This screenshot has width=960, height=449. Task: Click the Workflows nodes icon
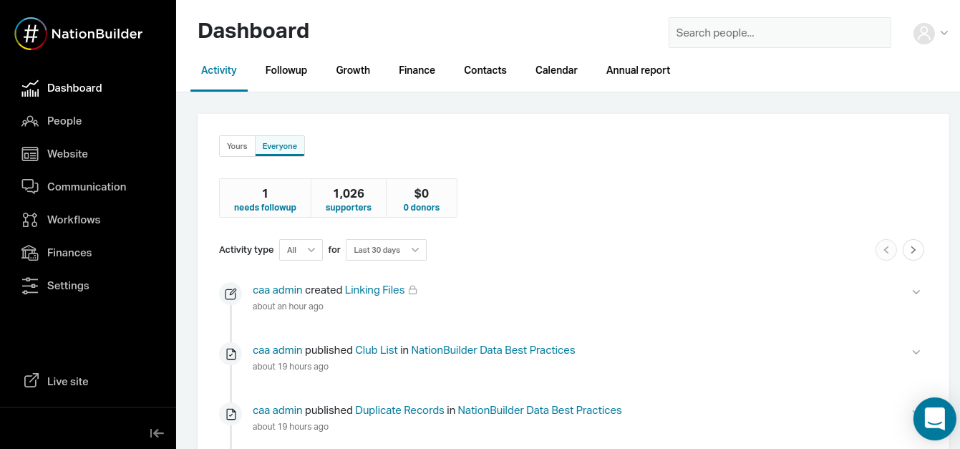click(x=30, y=220)
